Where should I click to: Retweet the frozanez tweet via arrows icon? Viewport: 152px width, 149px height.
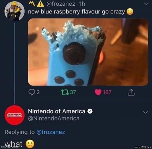tap(65, 92)
